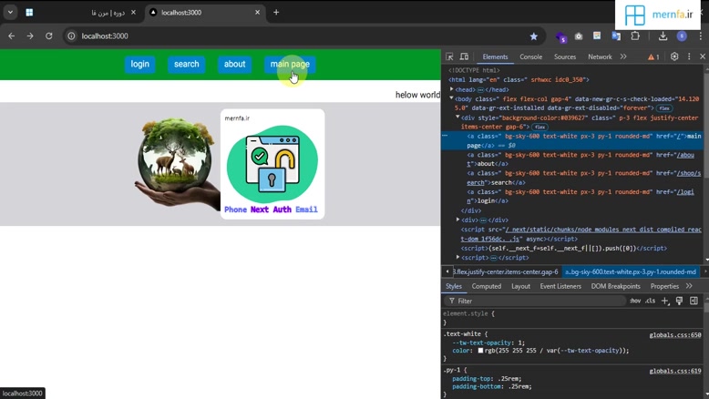
Task: Open the browser downloads icon
Action: point(663,36)
